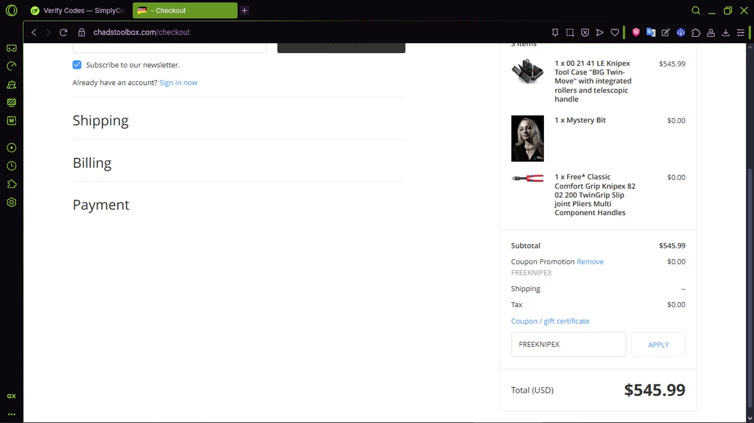Go forward to the next page
Image resolution: width=754 pixels, height=423 pixels.
pos(48,32)
